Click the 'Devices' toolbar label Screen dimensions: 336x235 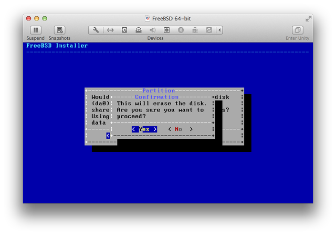pyautogui.click(x=155, y=38)
